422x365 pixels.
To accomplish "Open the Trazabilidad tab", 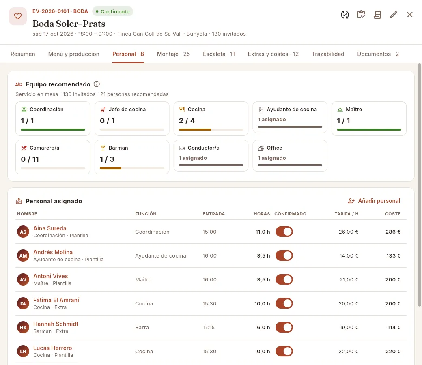I will (x=328, y=54).
